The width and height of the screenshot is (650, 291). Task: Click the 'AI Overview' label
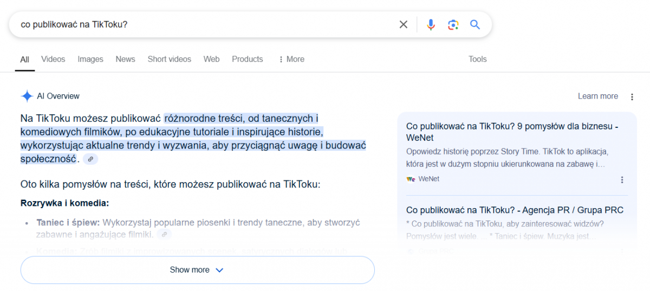(58, 96)
